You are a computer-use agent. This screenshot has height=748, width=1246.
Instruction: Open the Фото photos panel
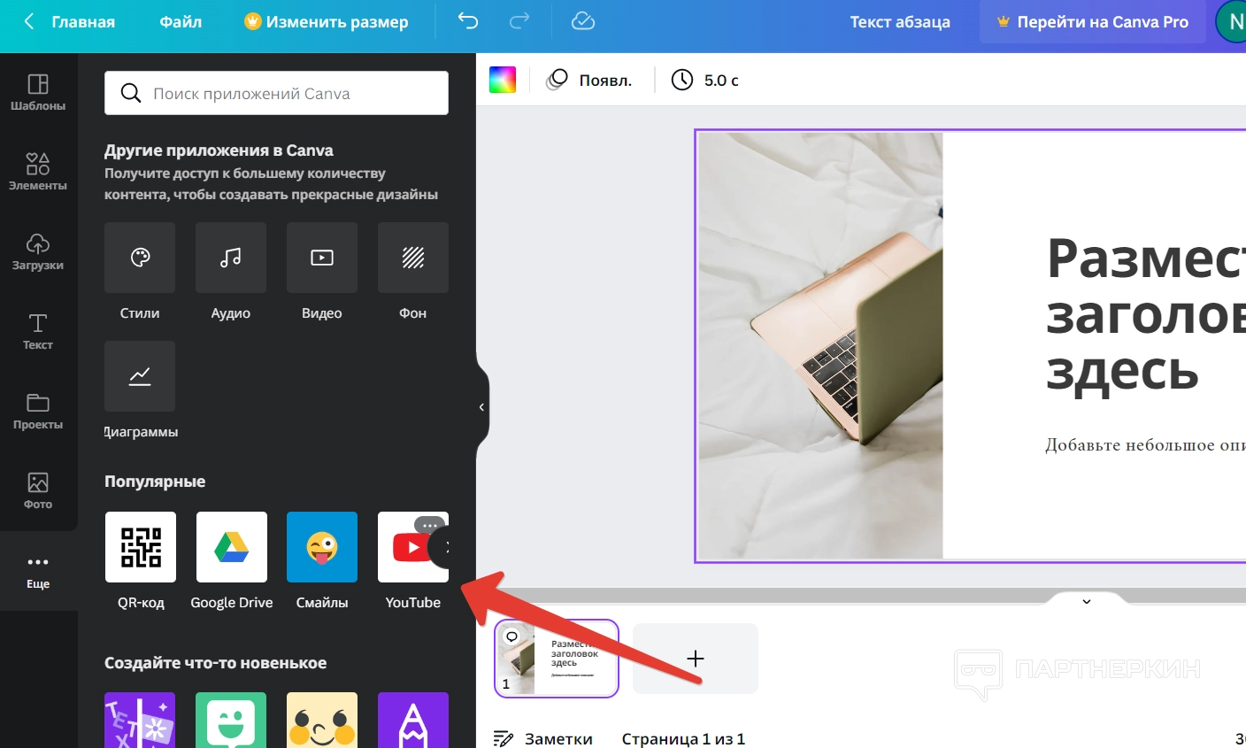tap(38, 490)
